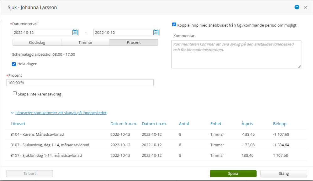This screenshot has height=181, width=313.
Task: Select row 3157 - Sjuklön dag 1-14
Action: click(x=156, y=156)
